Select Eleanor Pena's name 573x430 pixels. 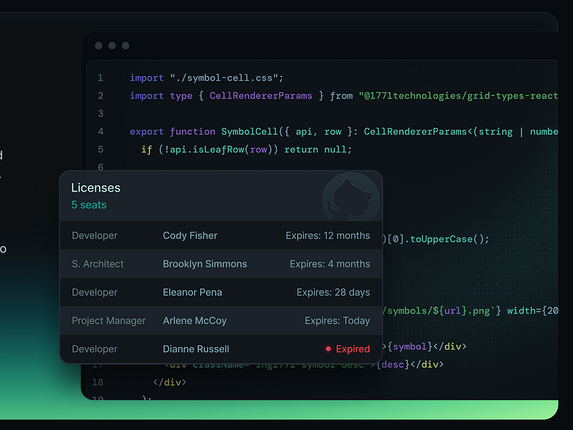pyautogui.click(x=193, y=292)
